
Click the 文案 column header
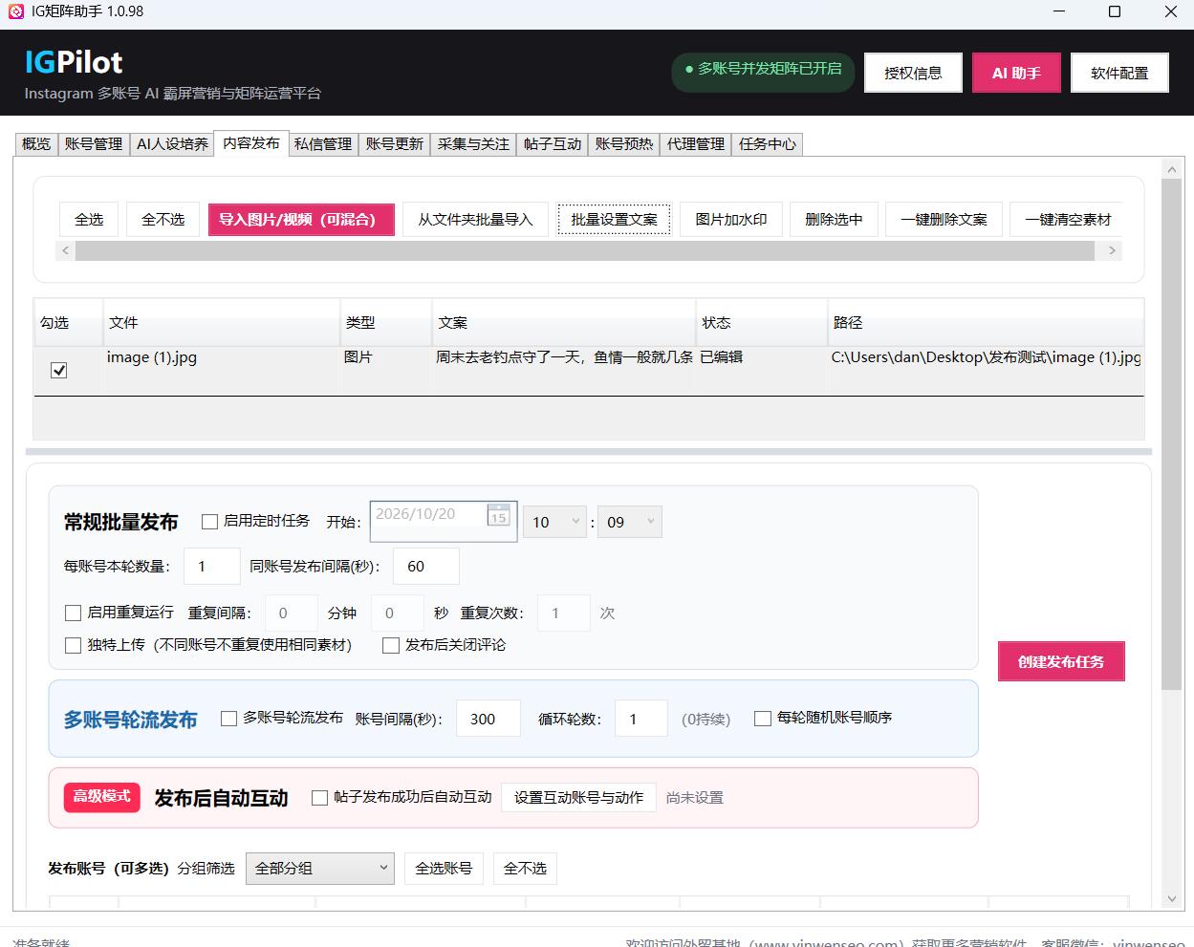point(564,322)
